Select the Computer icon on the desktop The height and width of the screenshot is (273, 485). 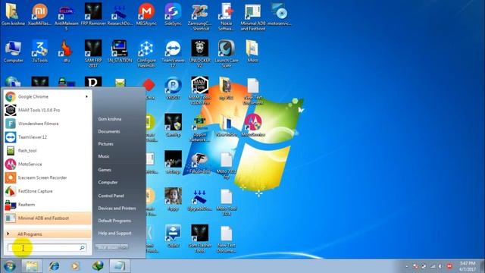(13, 52)
